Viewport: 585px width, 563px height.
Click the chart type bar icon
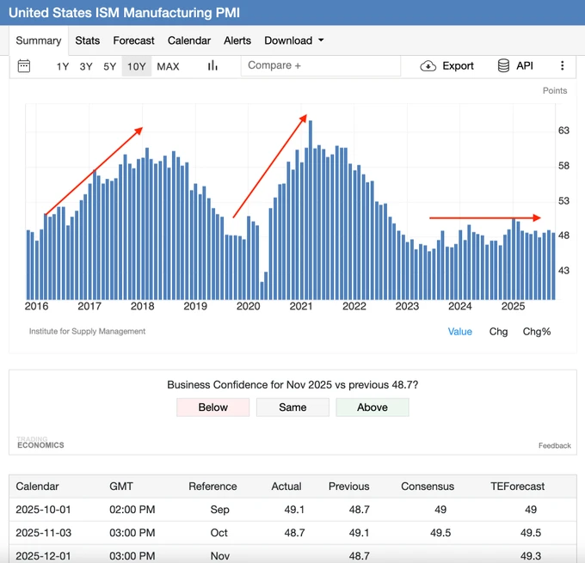[212, 66]
